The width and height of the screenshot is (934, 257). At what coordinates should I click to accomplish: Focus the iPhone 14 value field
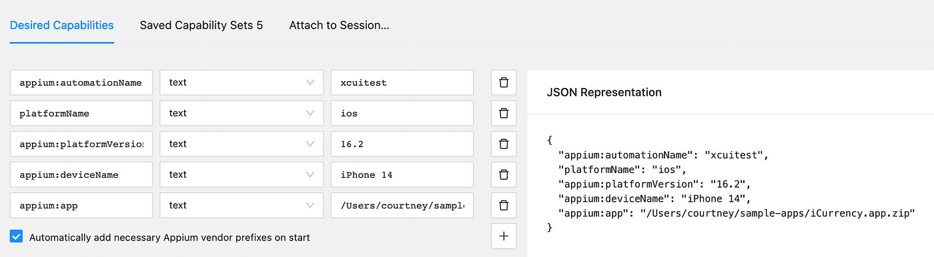[402, 174]
